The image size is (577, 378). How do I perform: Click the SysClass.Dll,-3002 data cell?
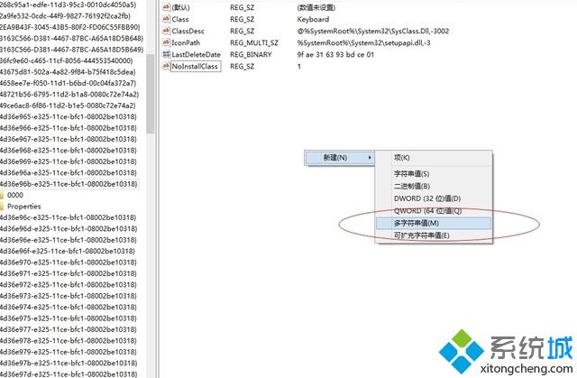[373, 31]
